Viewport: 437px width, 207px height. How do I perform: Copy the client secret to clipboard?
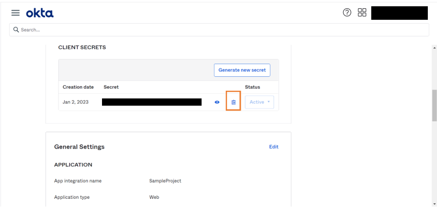click(233, 102)
